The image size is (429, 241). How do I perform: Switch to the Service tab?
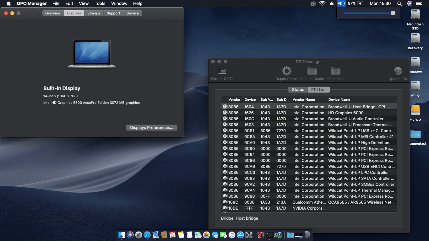pos(133,13)
